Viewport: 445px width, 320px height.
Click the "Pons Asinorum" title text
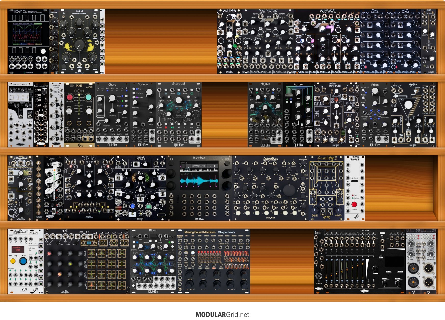pos(41,86)
